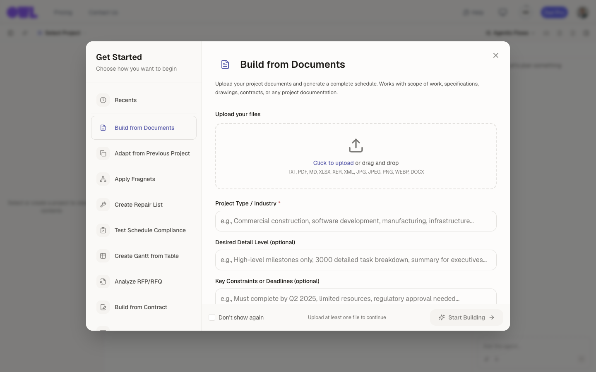The height and width of the screenshot is (372, 596).
Task: Click the 'Get Started' heading
Action: pos(119,57)
